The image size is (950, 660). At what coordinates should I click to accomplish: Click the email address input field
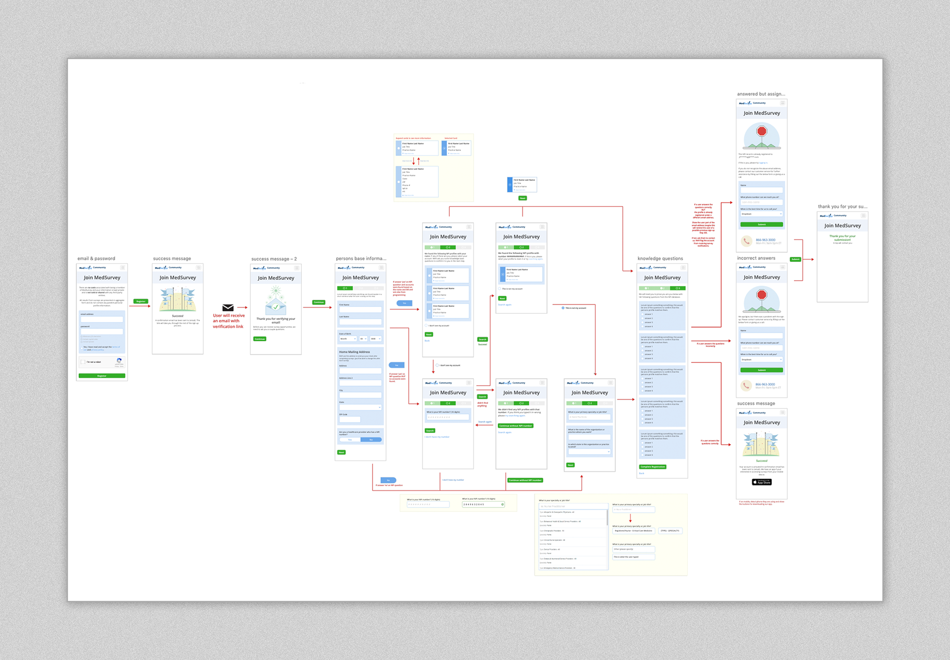[x=102, y=319]
